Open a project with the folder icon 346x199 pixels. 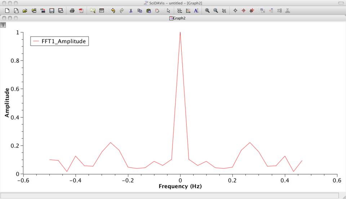(x=25, y=11)
